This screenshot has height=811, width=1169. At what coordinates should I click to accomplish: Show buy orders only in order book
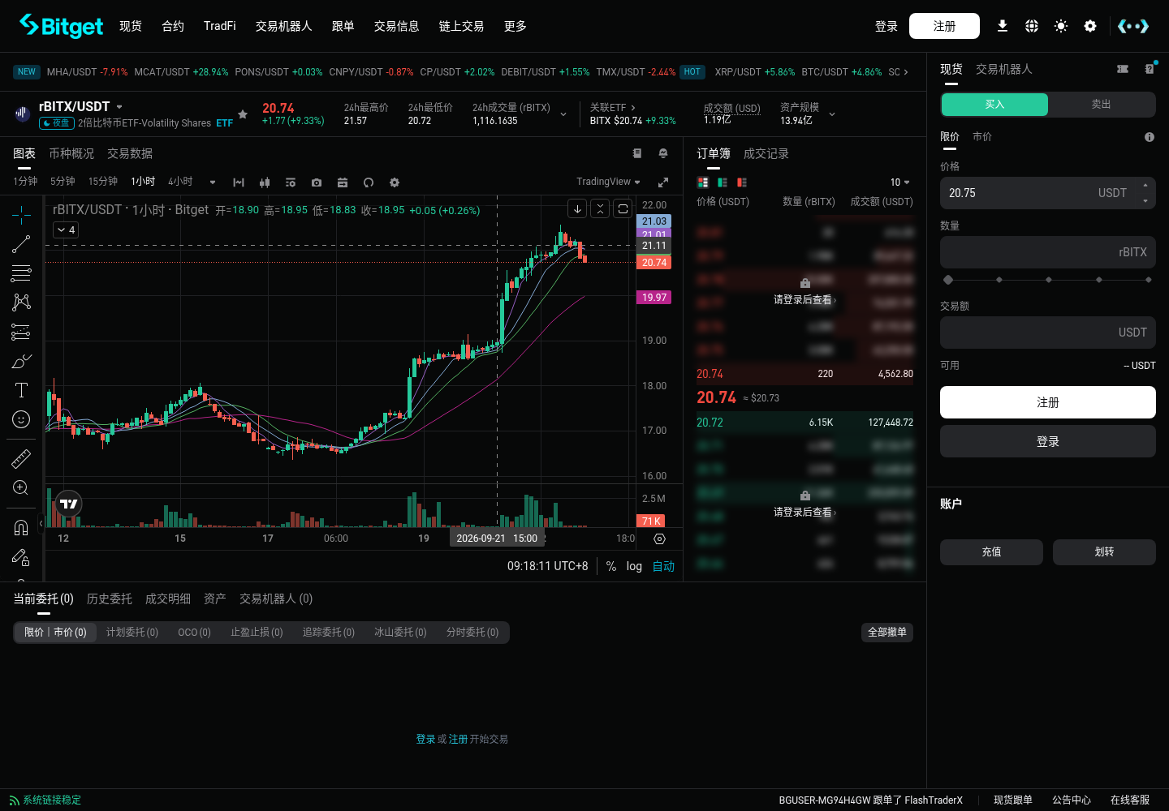coord(723,182)
